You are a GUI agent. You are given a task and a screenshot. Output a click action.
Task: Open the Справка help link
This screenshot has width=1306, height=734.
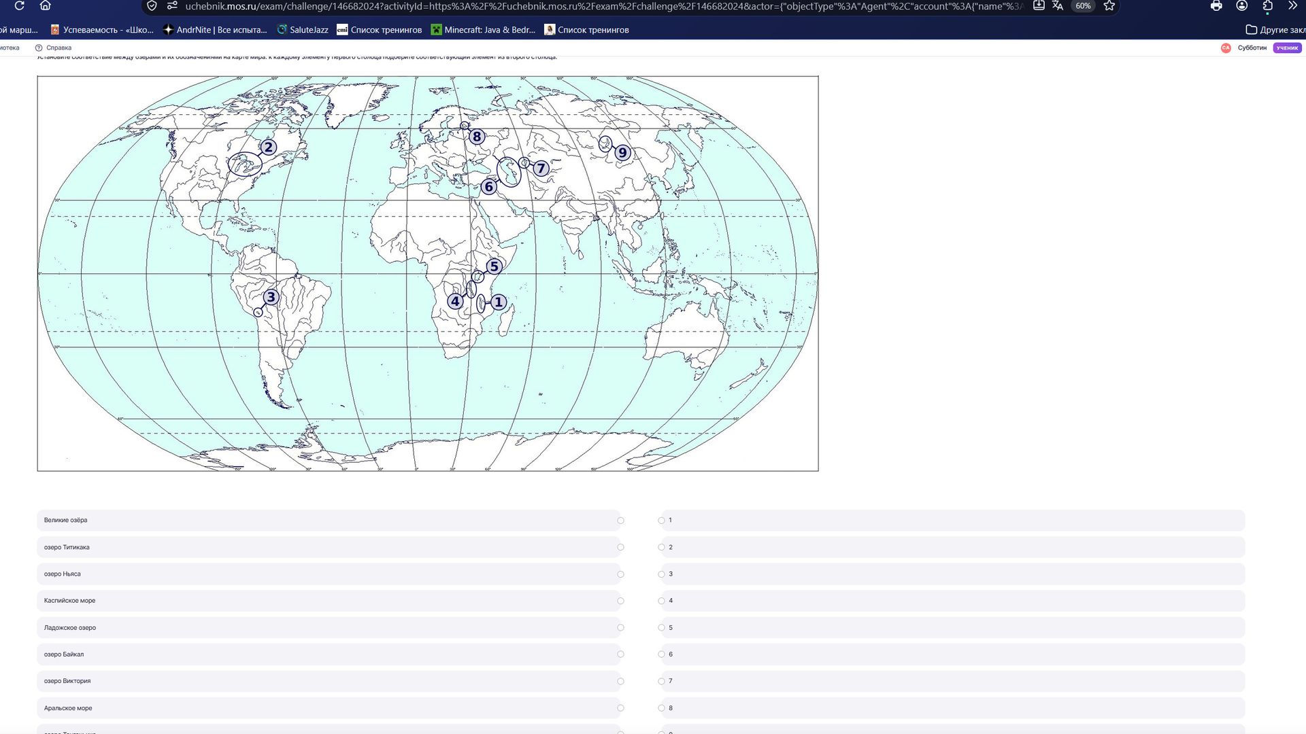pyautogui.click(x=53, y=48)
